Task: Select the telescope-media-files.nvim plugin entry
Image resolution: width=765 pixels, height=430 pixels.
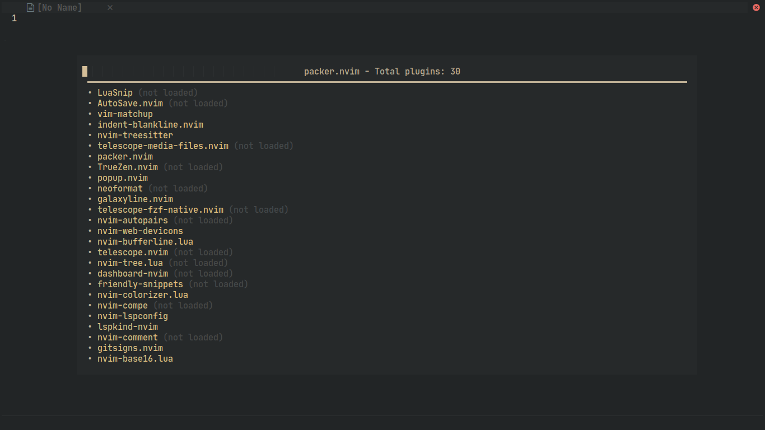Action: coord(163,146)
